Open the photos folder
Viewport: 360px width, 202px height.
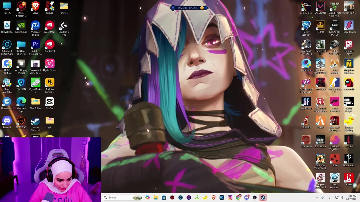click(x=64, y=8)
